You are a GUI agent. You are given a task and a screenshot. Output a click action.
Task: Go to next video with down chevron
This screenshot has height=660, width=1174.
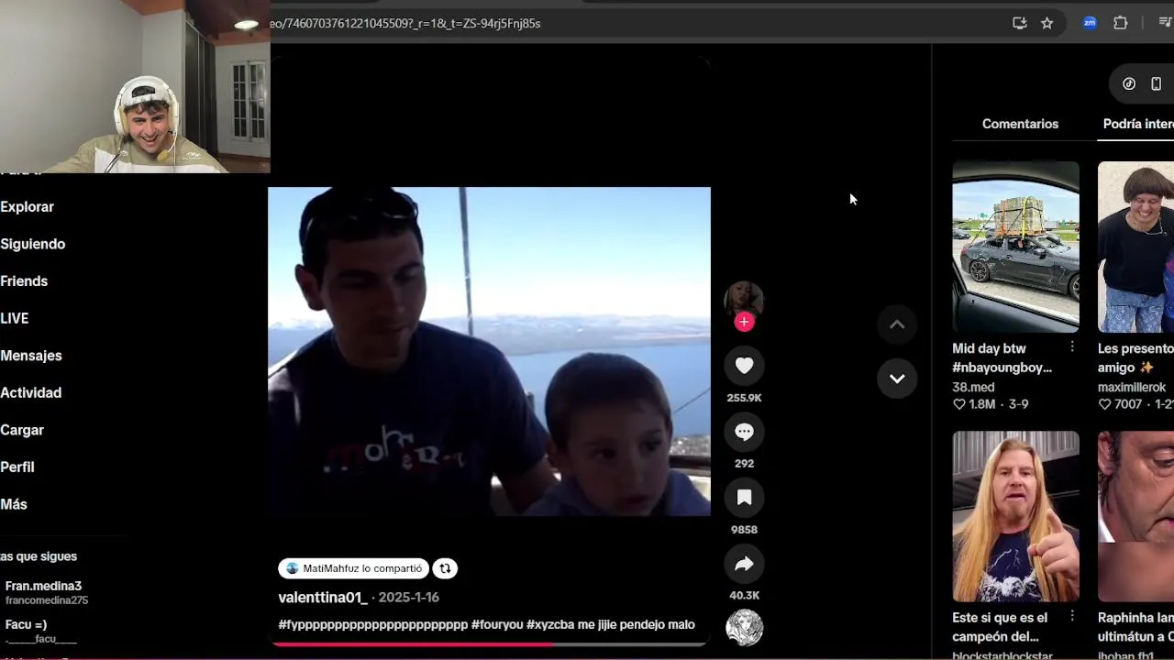[x=897, y=379]
